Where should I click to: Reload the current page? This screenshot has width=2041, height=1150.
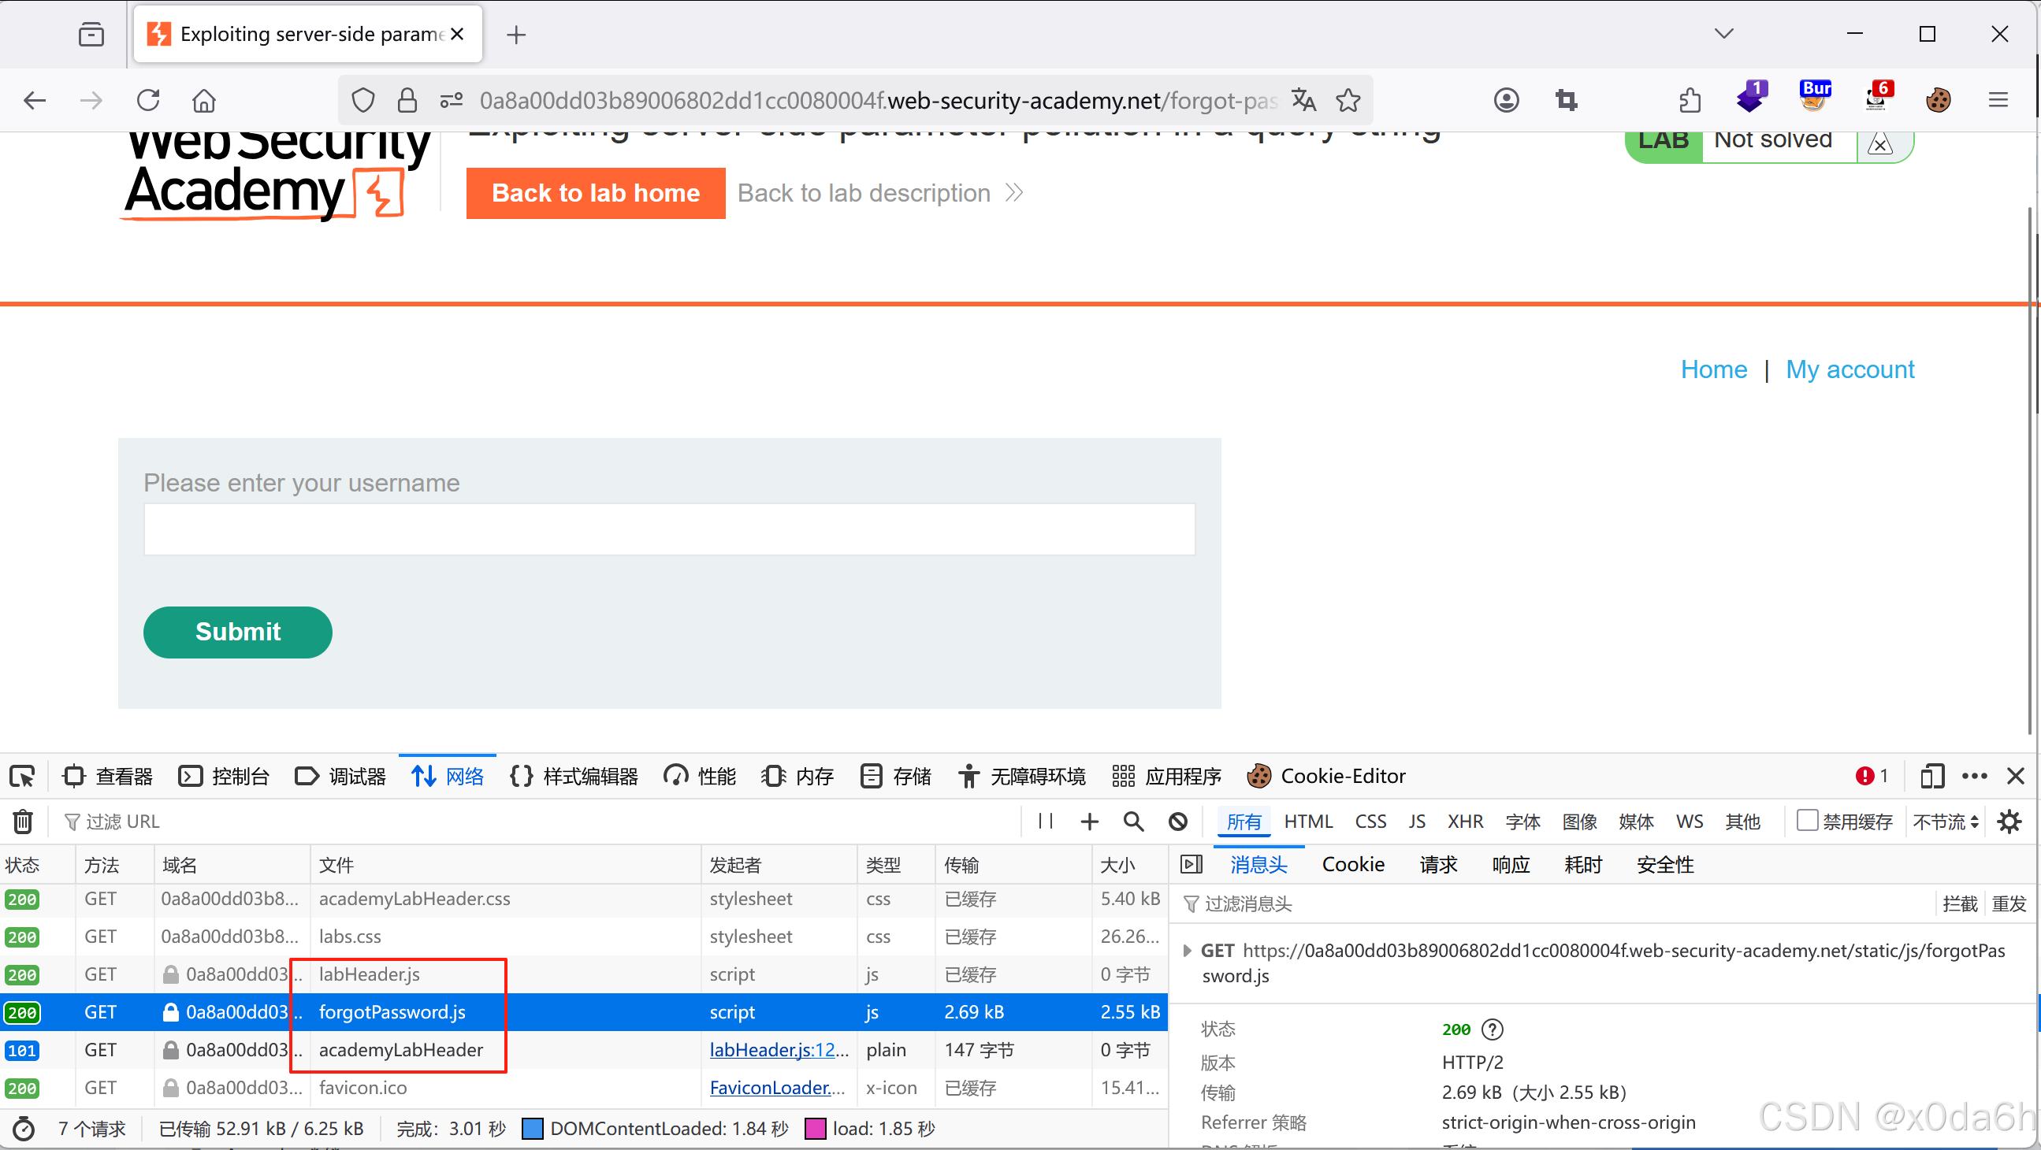coord(147,100)
